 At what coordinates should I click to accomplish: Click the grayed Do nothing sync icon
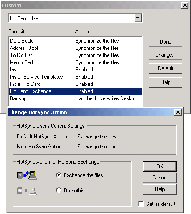pos(27,191)
